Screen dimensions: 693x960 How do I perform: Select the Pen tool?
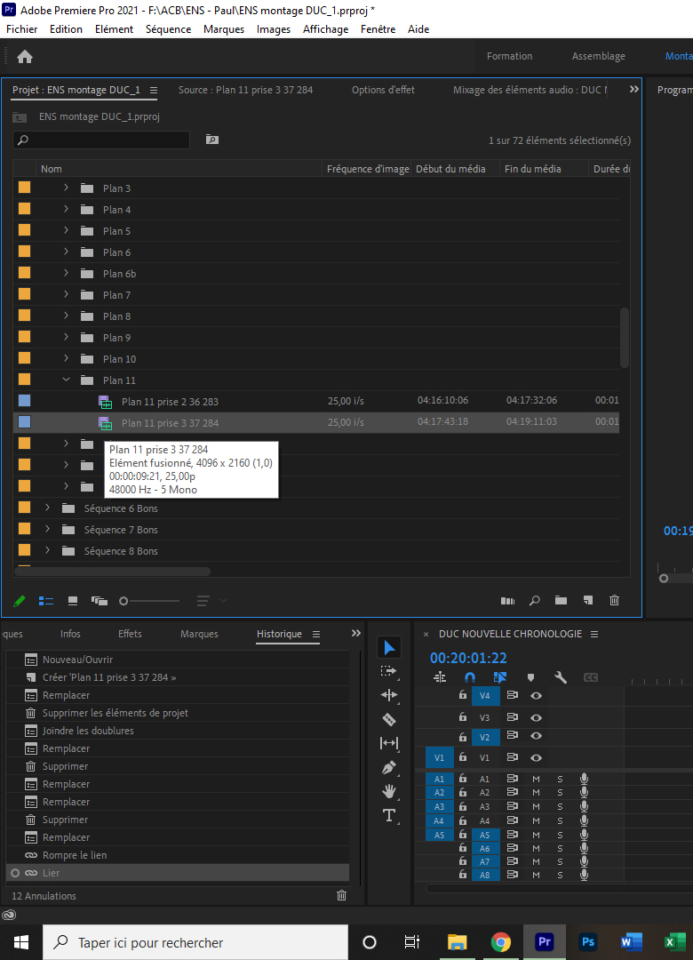pos(389,767)
